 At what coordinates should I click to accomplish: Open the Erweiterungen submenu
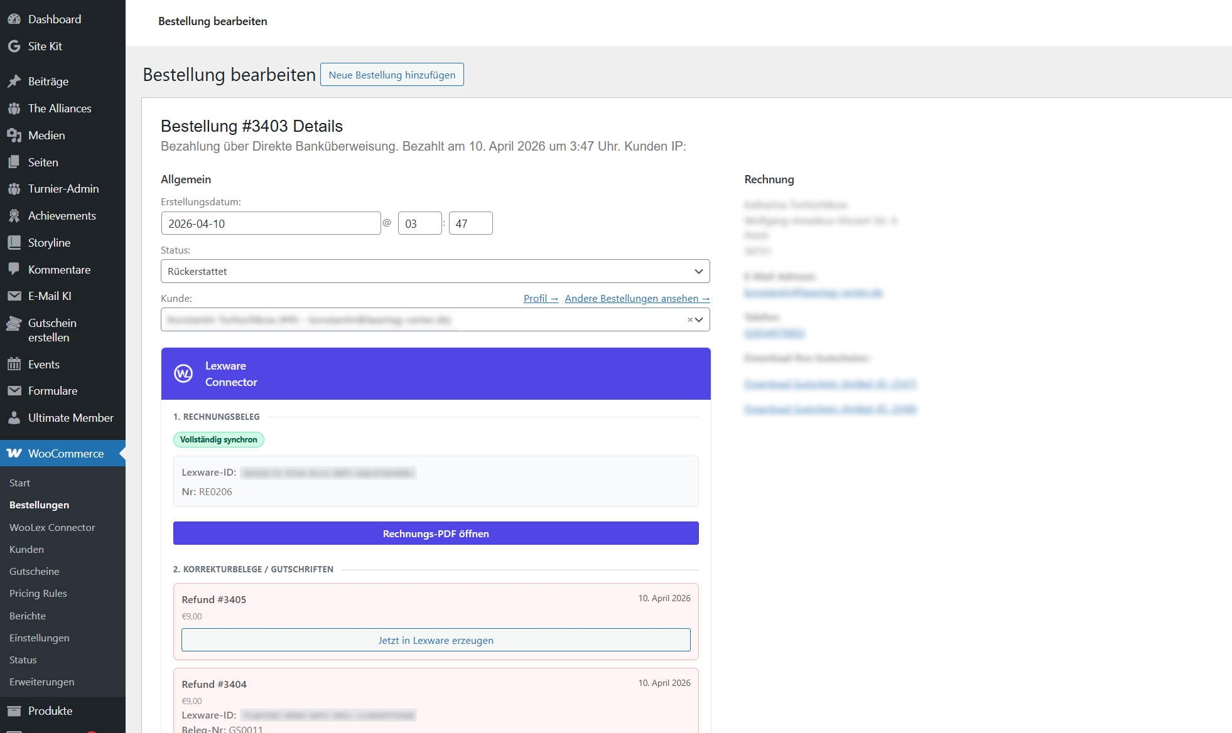(x=41, y=682)
